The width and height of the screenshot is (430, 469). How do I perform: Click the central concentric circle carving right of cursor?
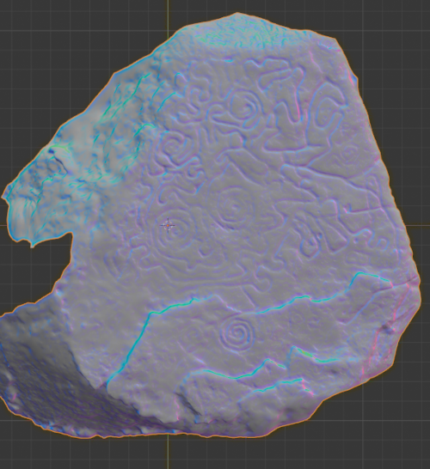click(235, 206)
